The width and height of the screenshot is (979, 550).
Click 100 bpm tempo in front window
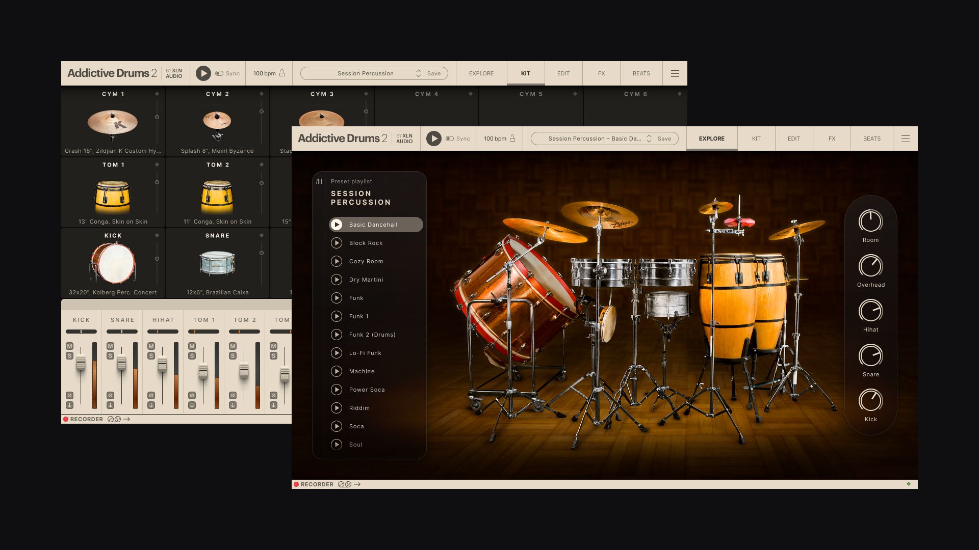coord(495,139)
